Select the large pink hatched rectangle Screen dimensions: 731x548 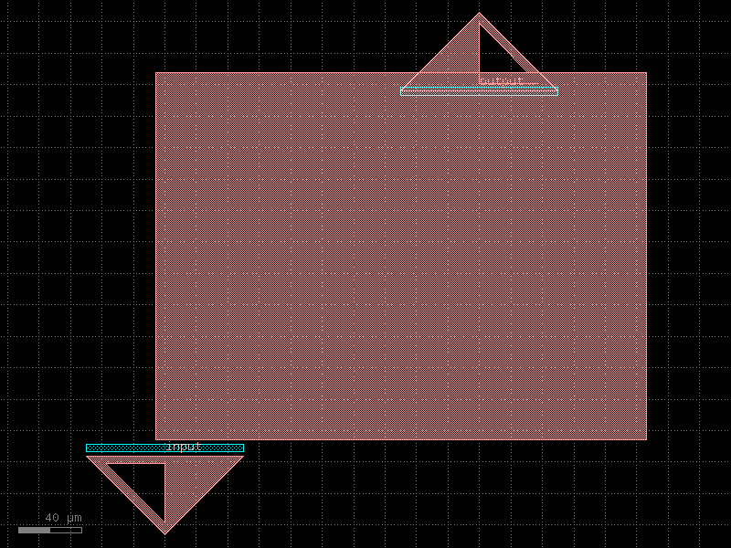tap(401, 256)
